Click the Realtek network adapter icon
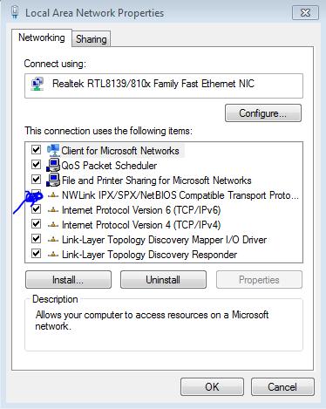 (x=37, y=84)
